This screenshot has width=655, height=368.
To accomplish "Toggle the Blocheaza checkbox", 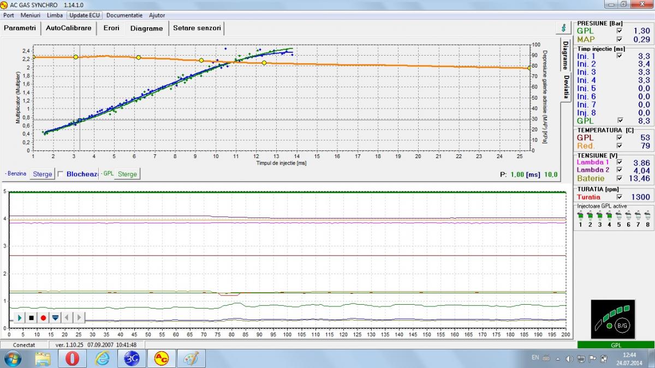I will coord(61,174).
